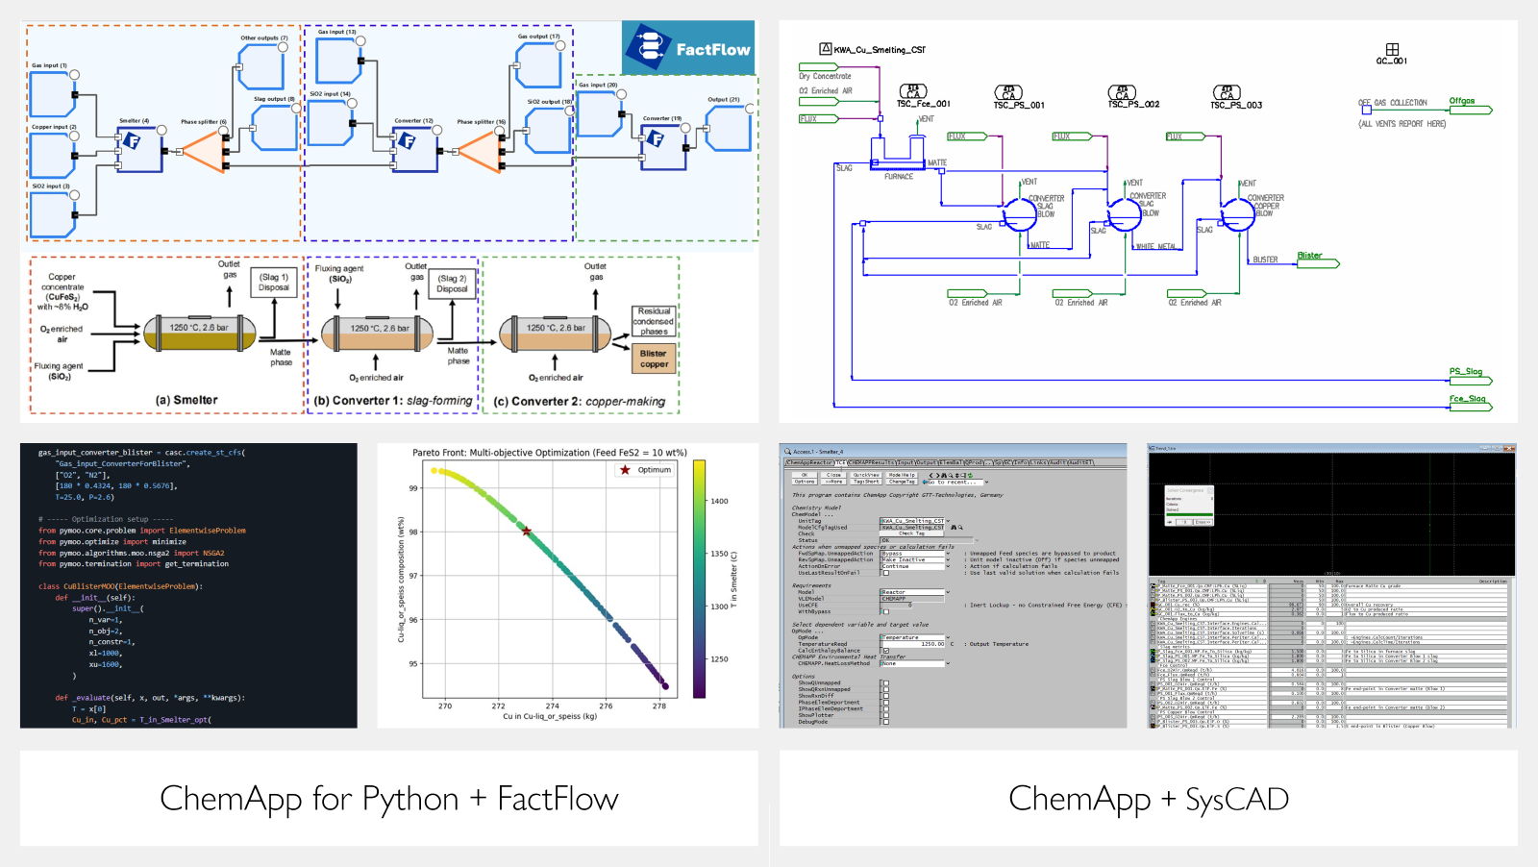Switch to the ElemBal tab

click(951, 462)
